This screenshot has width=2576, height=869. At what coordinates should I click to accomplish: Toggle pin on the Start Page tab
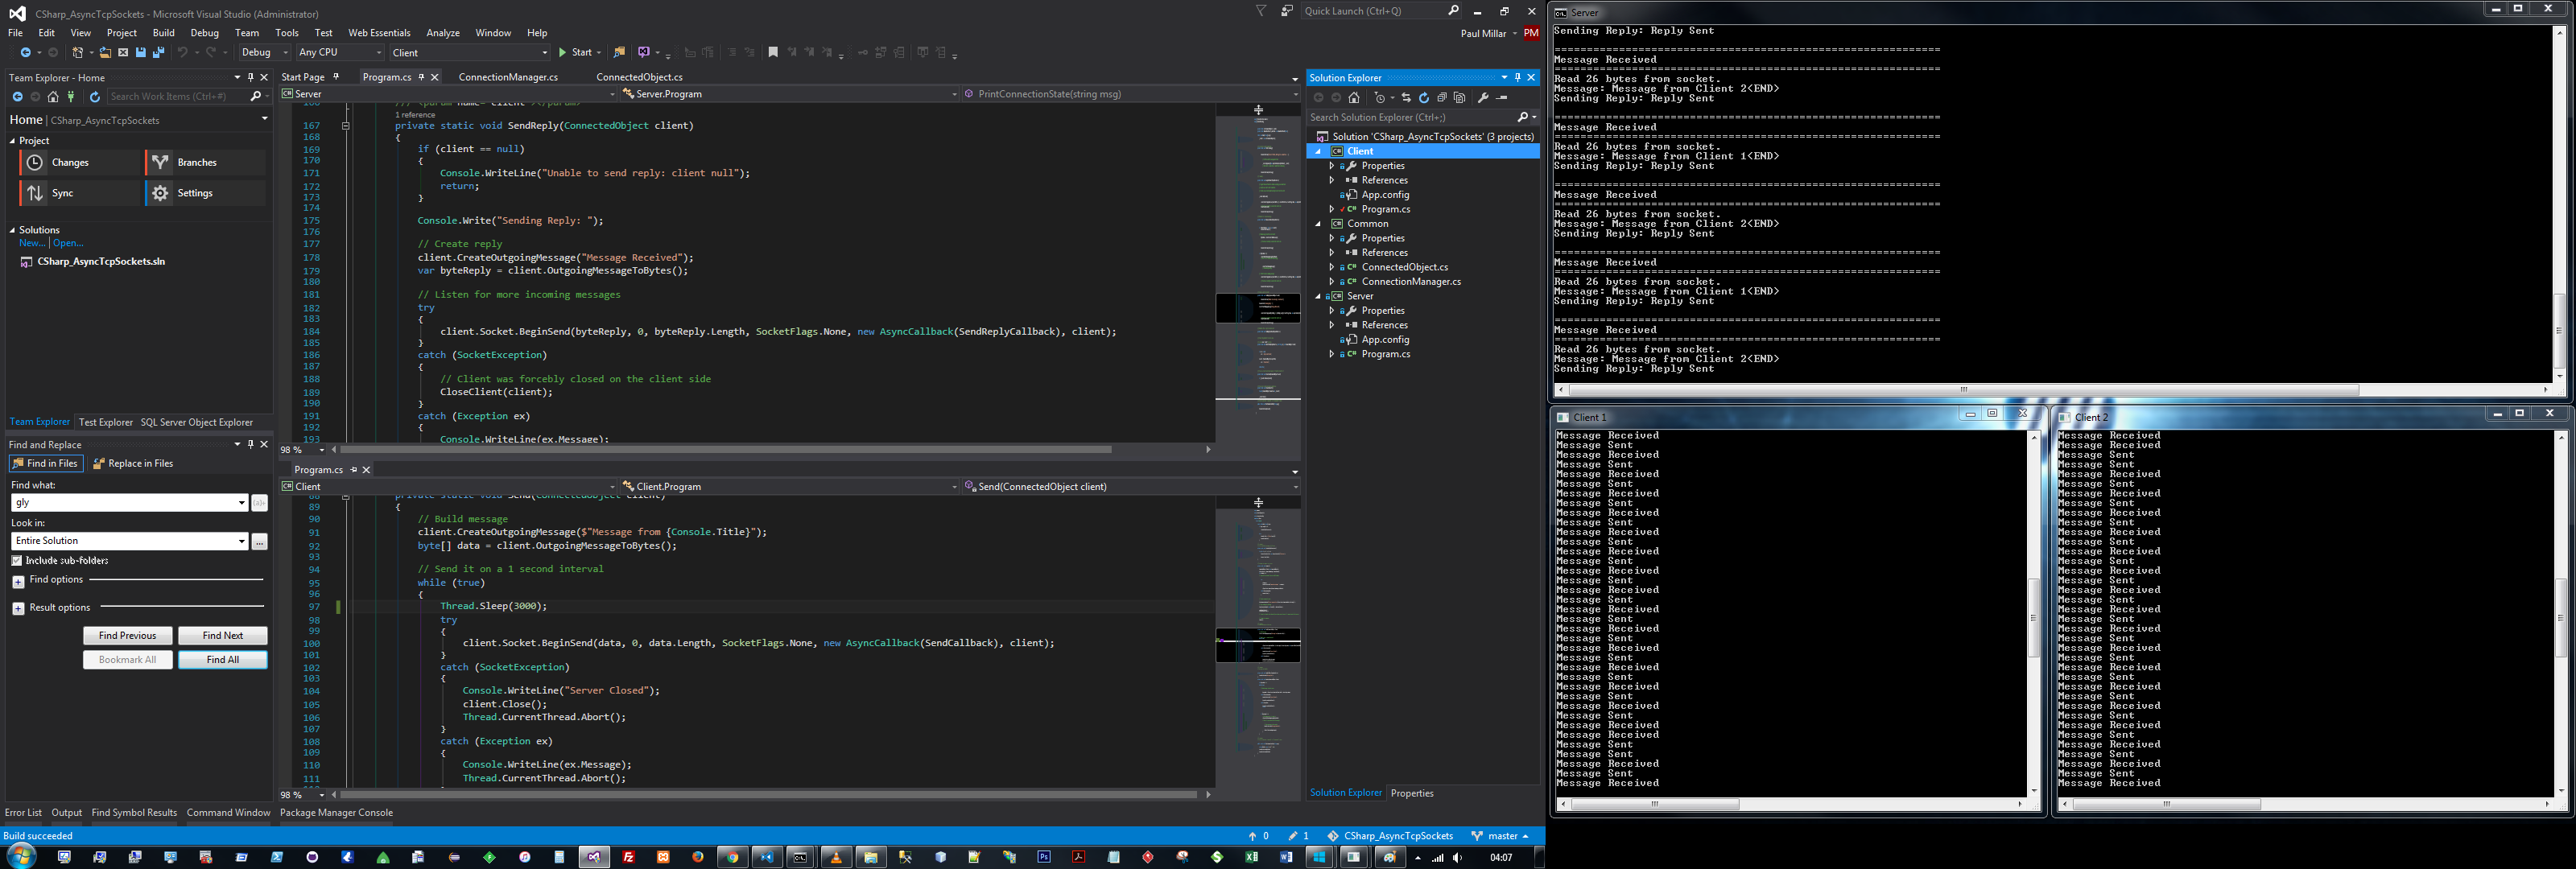[x=336, y=77]
